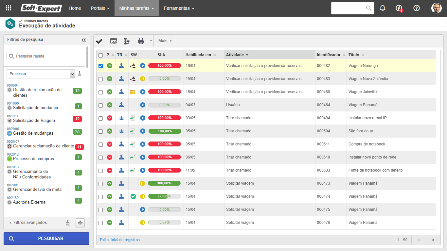Open the Home menu

75,8
